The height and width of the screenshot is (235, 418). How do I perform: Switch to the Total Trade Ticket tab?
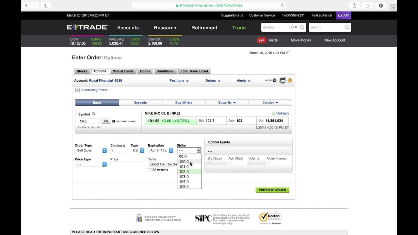click(195, 71)
